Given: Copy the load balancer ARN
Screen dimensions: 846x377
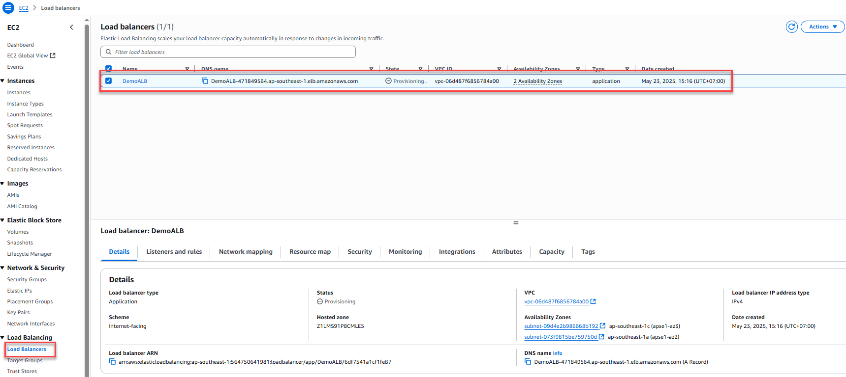Looking at the screenshot, I should click(112, 362).
